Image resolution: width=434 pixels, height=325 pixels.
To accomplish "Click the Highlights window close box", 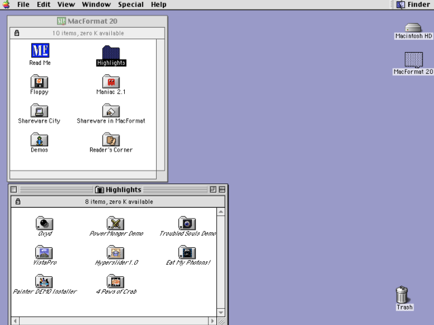I will (14, 190).
